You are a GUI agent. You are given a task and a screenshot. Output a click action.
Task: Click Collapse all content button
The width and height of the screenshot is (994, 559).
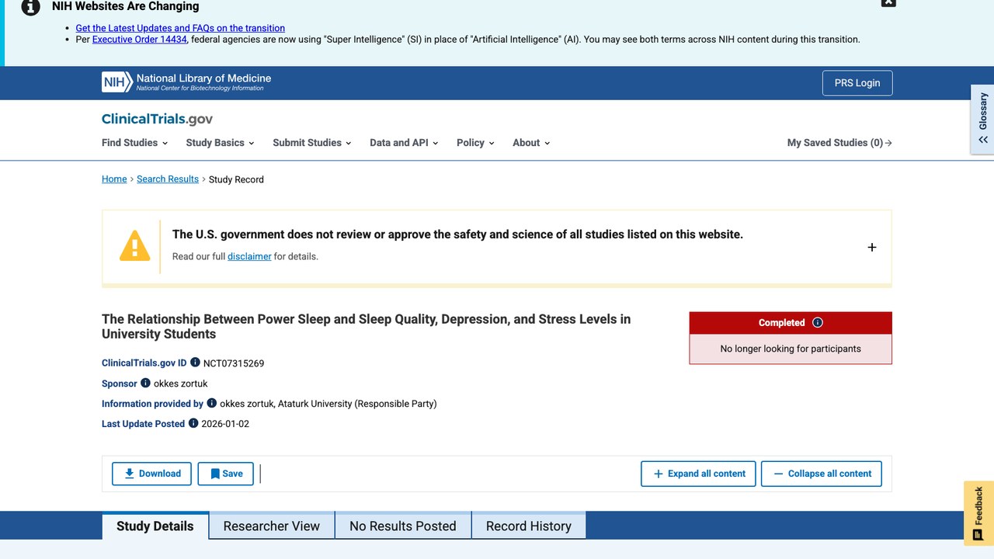pyautogui.click(x=822, y=474)
